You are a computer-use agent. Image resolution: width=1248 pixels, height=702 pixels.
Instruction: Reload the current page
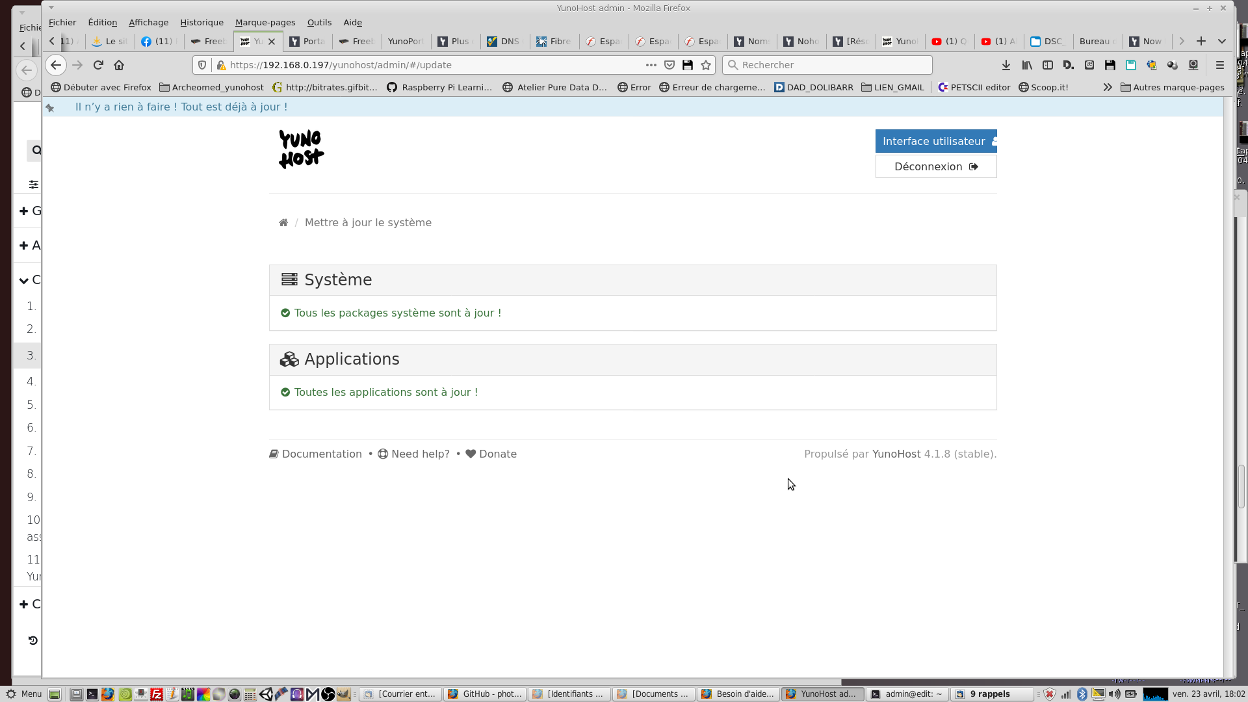coord(98,65)
